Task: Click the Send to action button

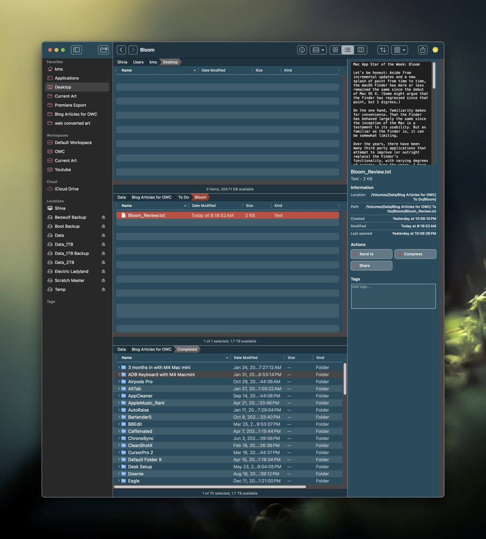Action: pyautogui.click(x=371, y=254)
